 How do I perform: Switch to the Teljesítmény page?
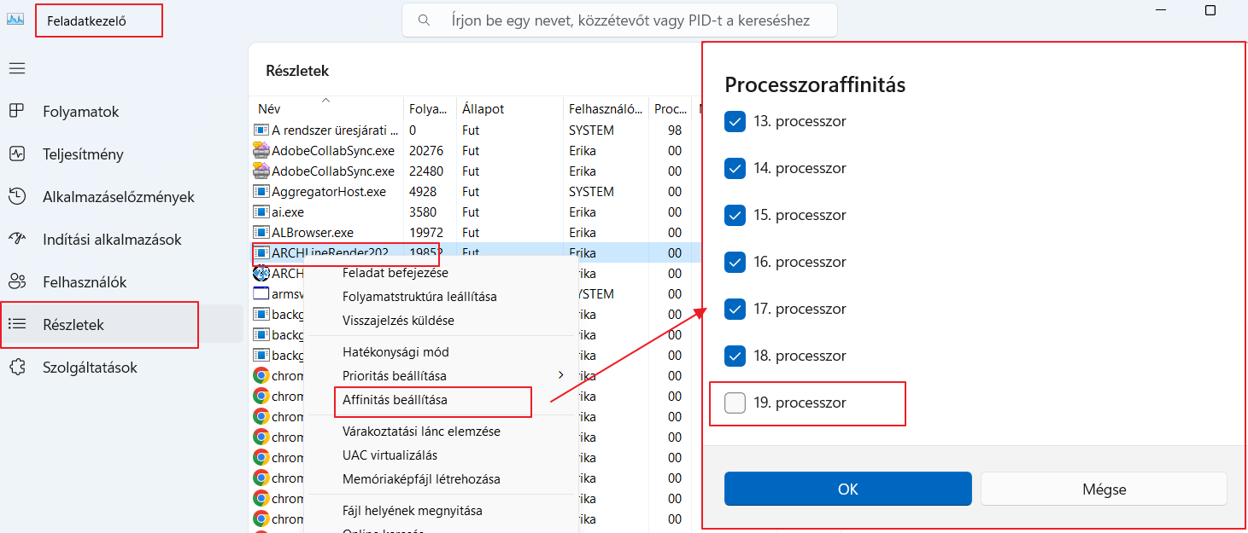pyautogui.click(x=83, y=154)
